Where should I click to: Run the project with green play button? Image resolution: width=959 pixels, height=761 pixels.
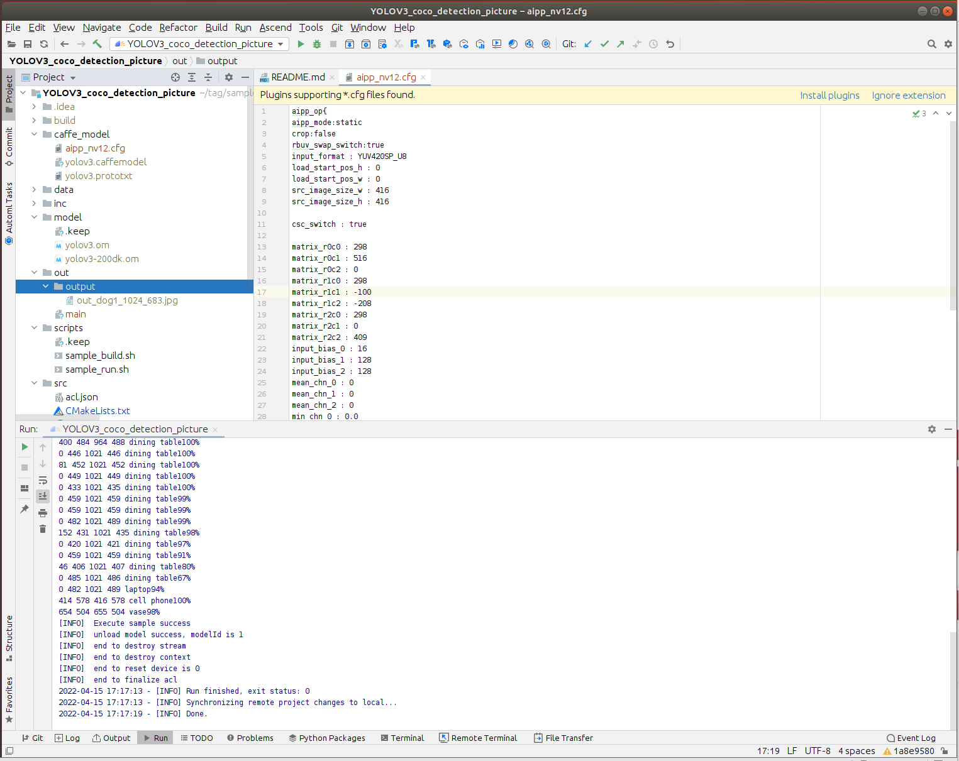coord(301,44)
